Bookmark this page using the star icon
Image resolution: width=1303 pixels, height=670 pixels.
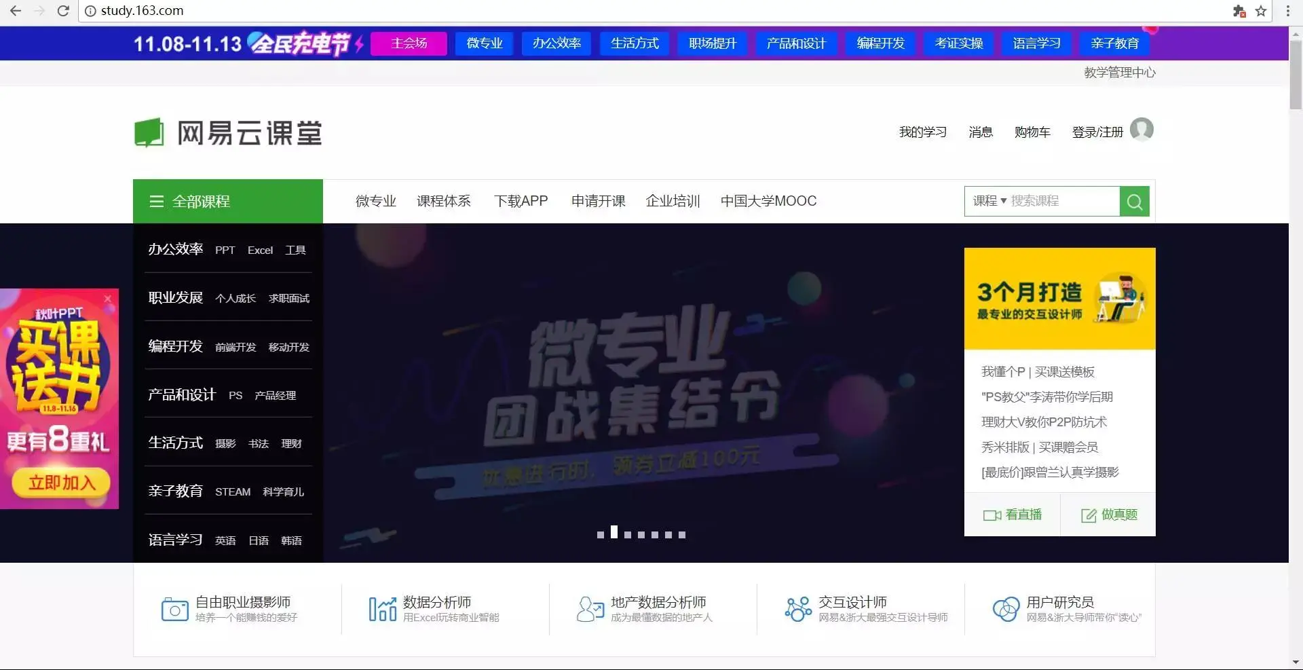pyautogui.click(x=1261, y=11)
